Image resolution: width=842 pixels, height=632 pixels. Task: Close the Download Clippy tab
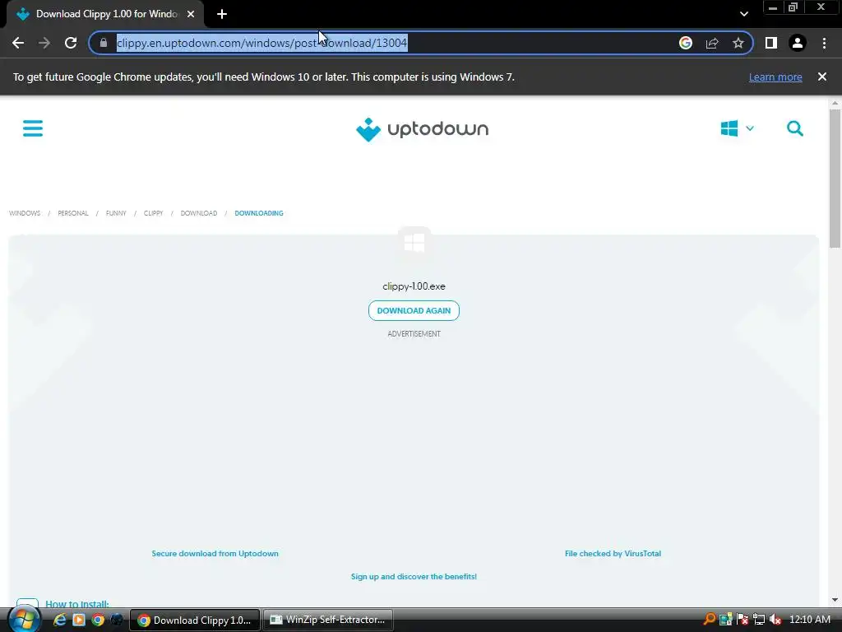(191, 14)
